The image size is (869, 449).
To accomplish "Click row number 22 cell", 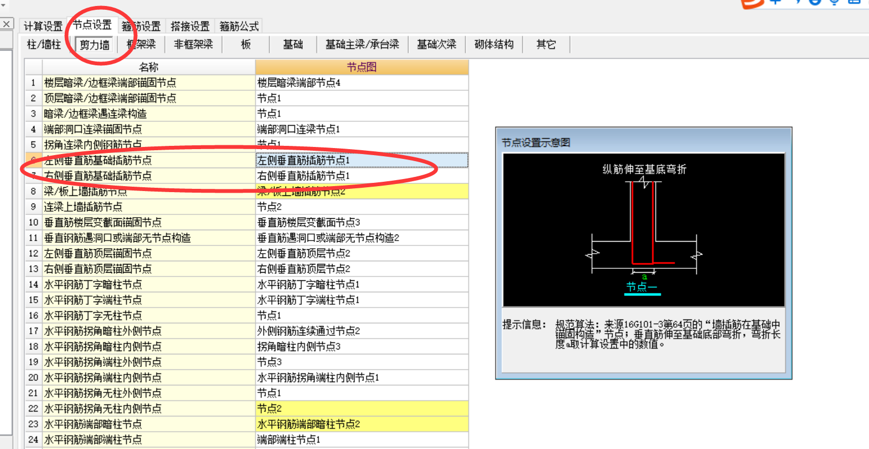I will coord(33,408).
